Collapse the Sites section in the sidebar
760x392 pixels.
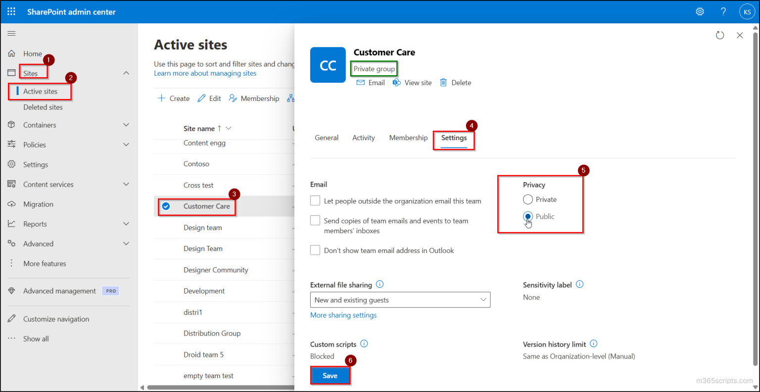point(126,72)
